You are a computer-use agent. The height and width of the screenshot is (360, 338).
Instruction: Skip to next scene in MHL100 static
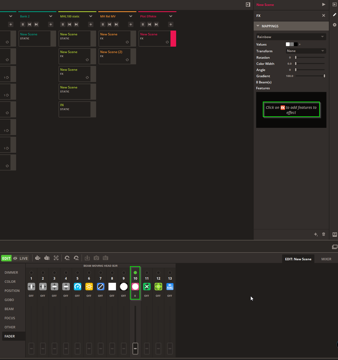(x=76, y=24)
